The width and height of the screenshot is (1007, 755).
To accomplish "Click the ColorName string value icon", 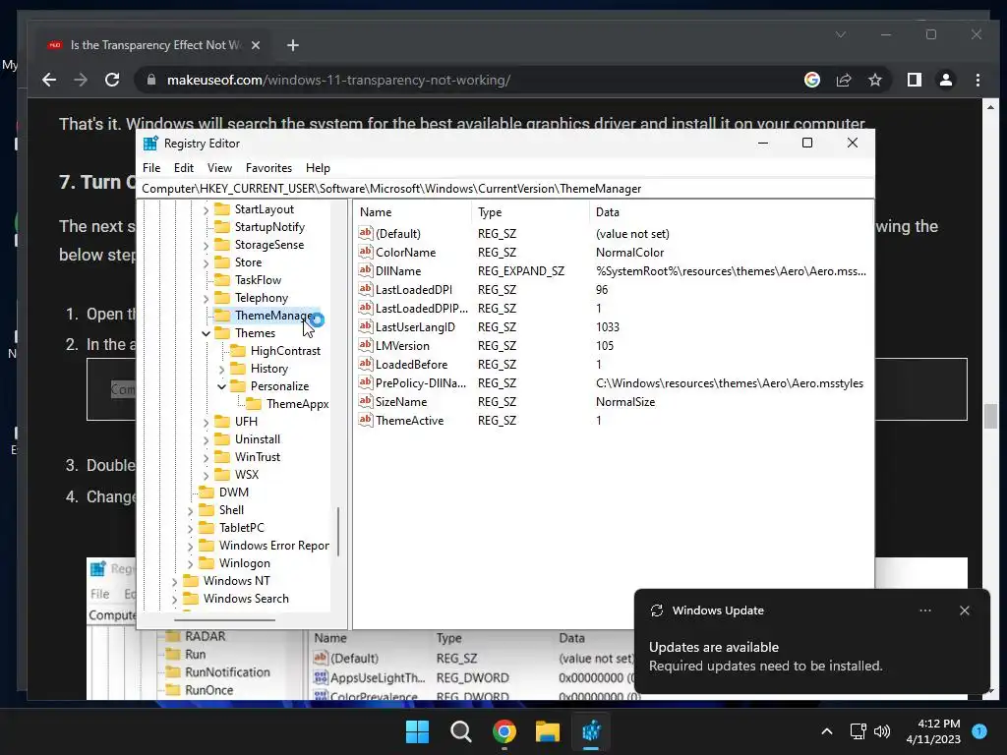I will (366, 252).
